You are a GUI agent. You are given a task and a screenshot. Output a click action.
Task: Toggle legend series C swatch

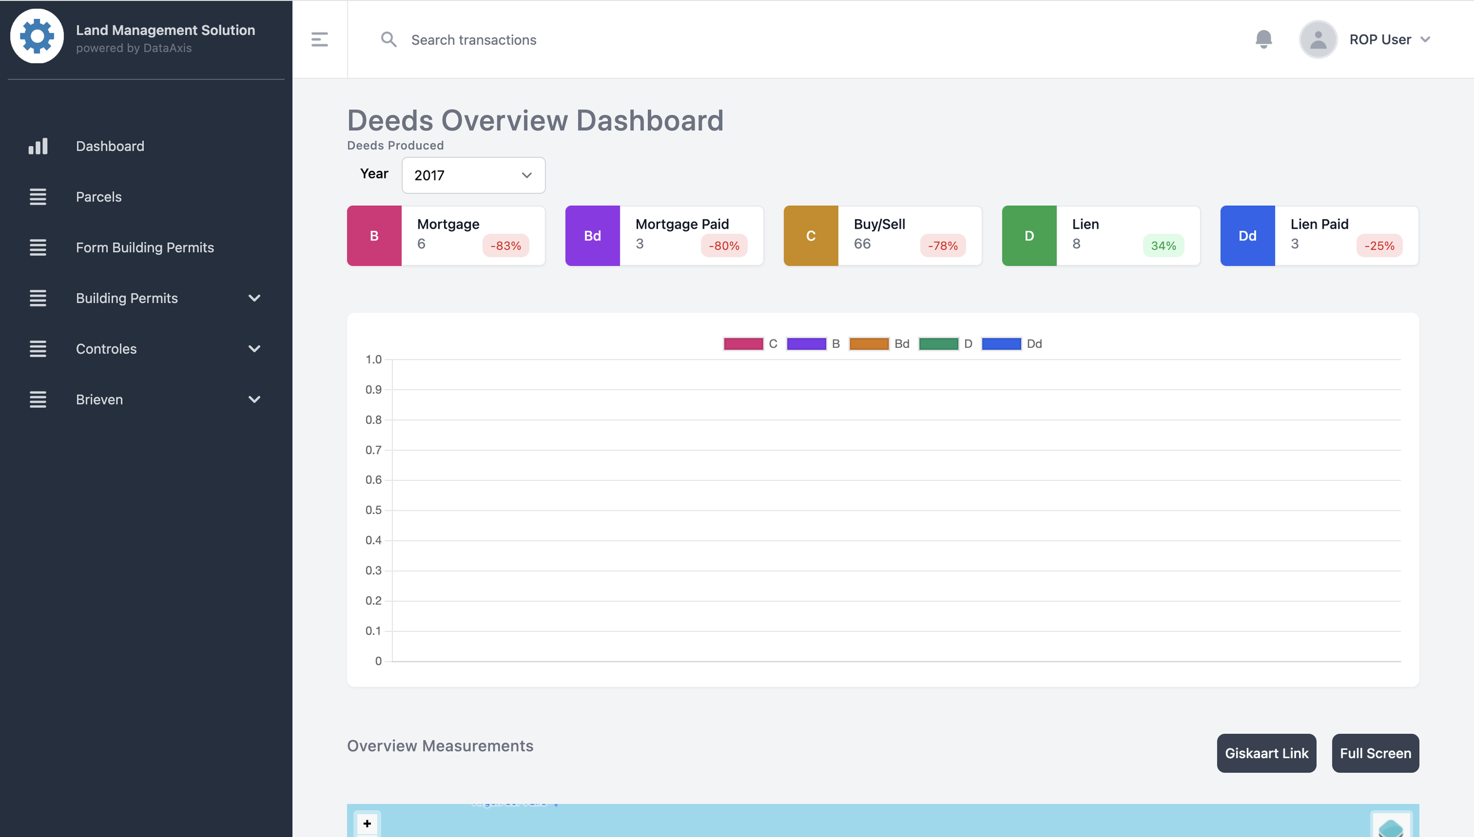[743, 344]
